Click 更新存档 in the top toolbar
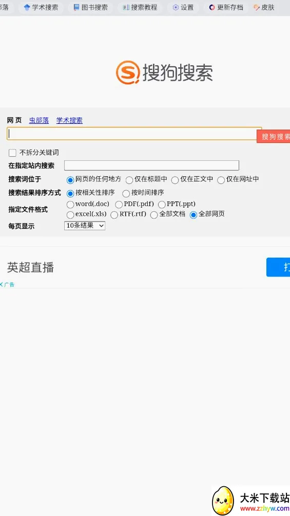 click(x=226, y=7)
